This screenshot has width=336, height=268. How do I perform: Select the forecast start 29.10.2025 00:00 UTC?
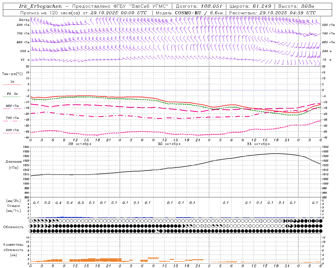click(x=119, y=13)
